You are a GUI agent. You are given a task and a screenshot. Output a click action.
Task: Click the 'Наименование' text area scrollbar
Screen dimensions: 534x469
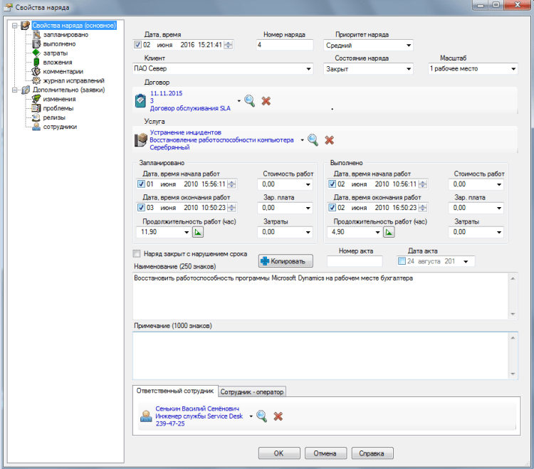pos(513,296)
